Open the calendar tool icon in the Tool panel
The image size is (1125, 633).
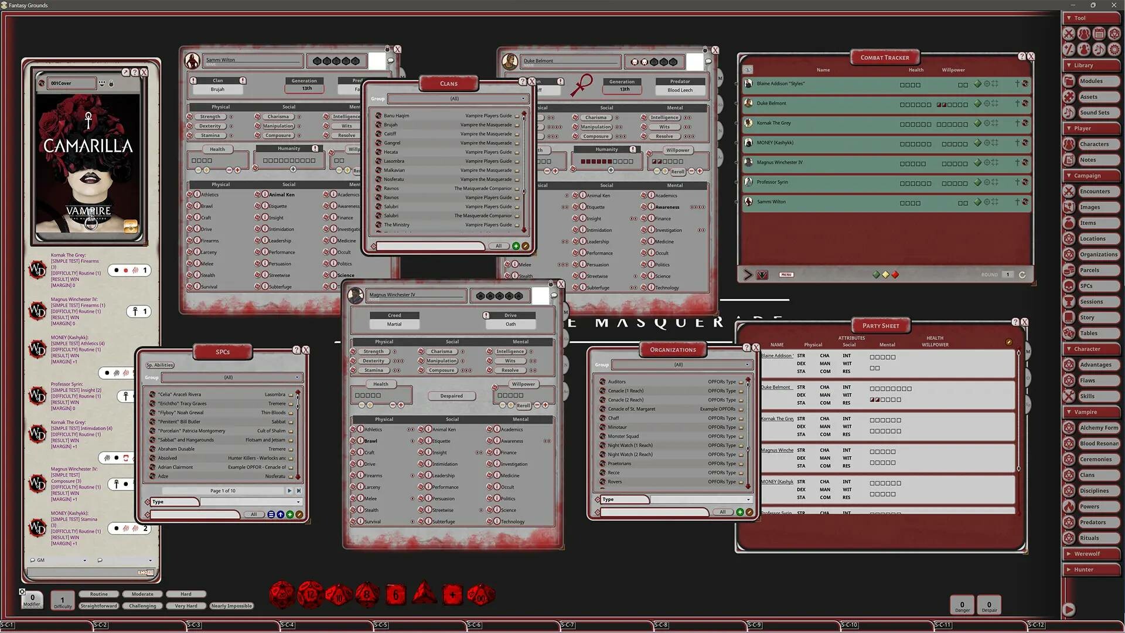click(x=1100, y=34)
